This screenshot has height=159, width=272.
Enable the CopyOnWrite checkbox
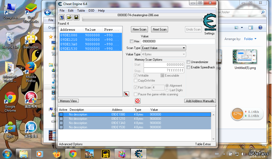pos(136,81)
